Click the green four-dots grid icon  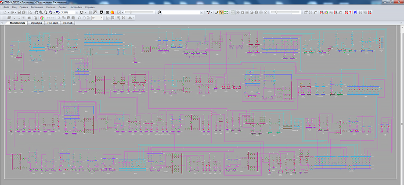[226, 12]
